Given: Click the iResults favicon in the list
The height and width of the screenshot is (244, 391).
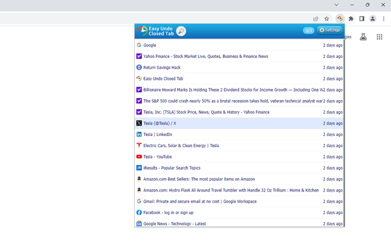Looking at the screenshot, I should point(139,168).
